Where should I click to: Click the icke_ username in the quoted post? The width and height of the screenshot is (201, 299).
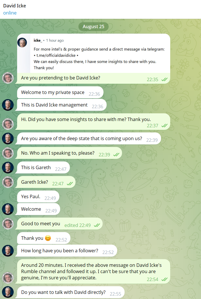coord(38,40)
